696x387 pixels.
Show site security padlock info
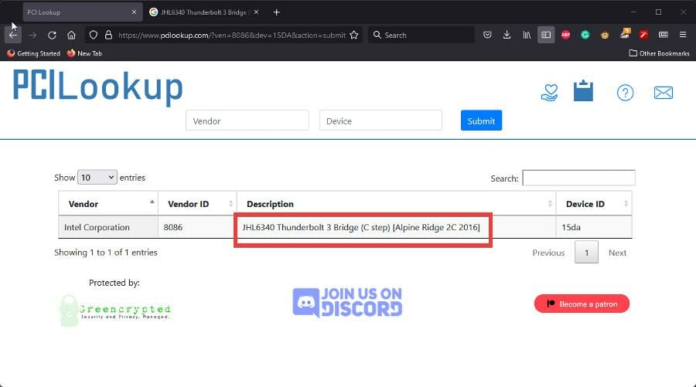click(108, 35)
